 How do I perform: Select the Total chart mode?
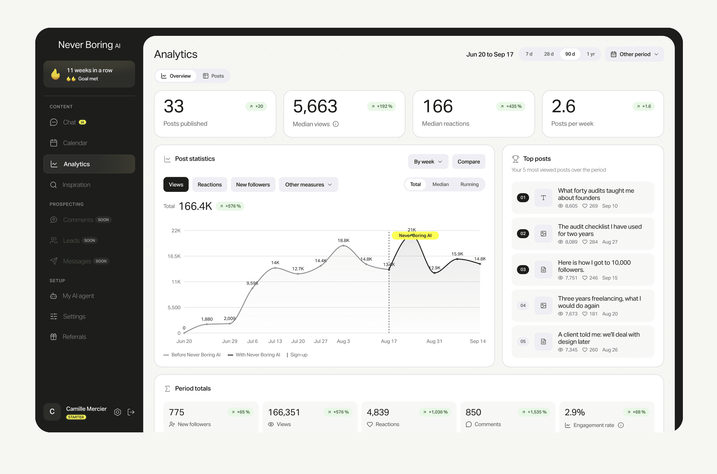(415, 184)
